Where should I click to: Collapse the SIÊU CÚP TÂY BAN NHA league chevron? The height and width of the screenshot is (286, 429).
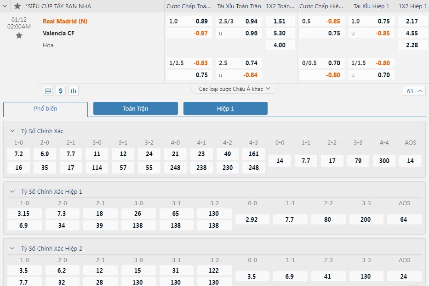coord(6,6)
